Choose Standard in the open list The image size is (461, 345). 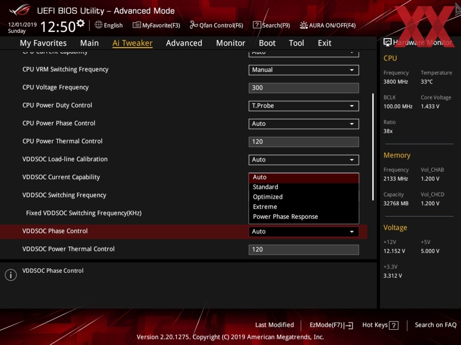tap(304, 187)
